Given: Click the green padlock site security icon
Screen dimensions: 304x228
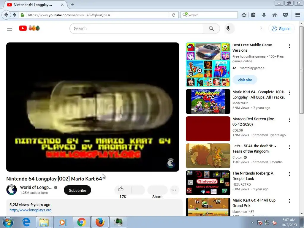Looking at the screenshot, I should [22, 15].
